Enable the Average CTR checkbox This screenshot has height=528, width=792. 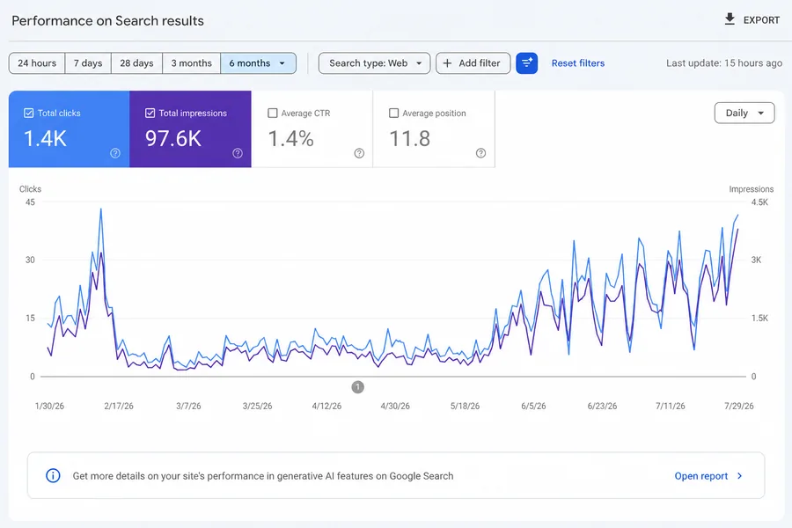click(272, 114)
